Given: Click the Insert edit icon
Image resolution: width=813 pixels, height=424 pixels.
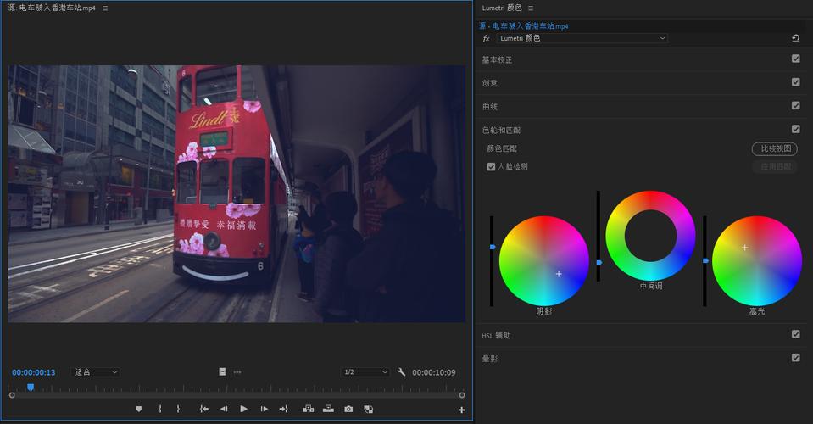Looking at the screenshot, I should pos(308,409).
